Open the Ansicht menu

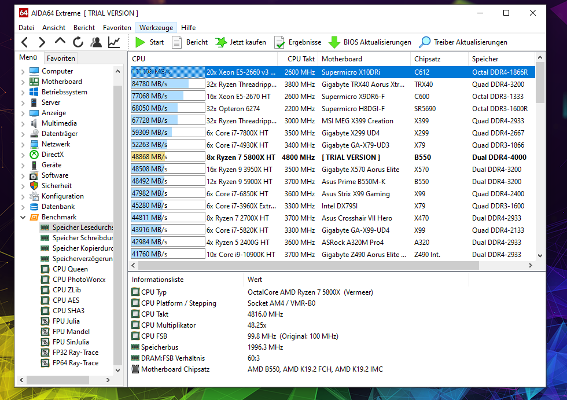(53, 28)
